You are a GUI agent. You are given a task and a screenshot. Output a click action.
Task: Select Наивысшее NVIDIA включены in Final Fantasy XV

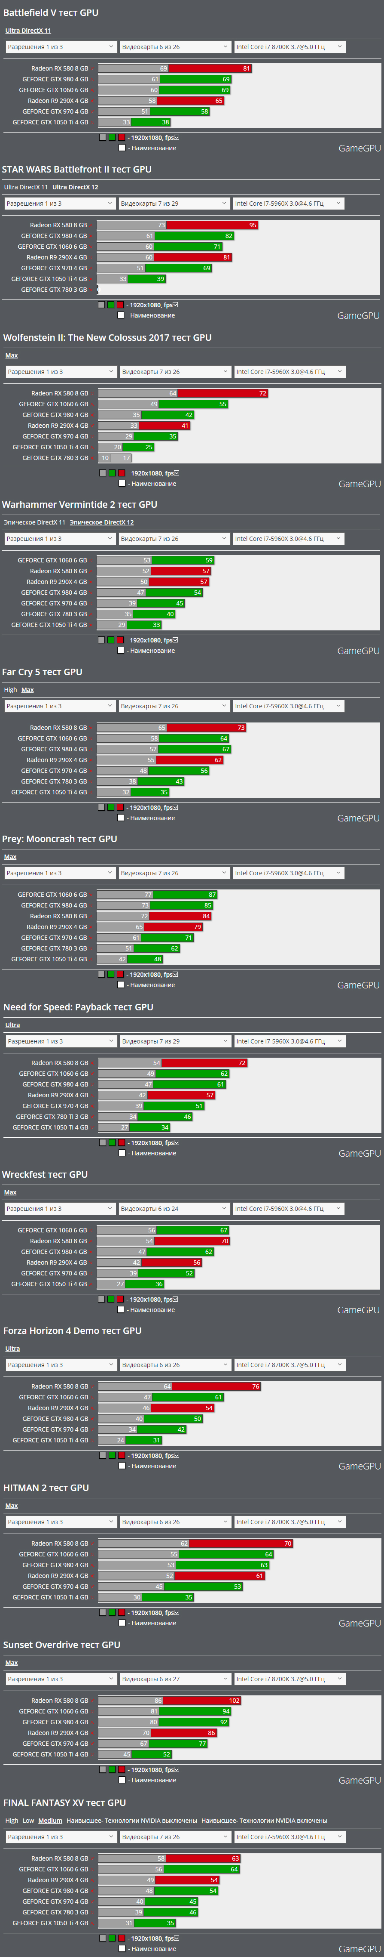tap(264, 1820)
